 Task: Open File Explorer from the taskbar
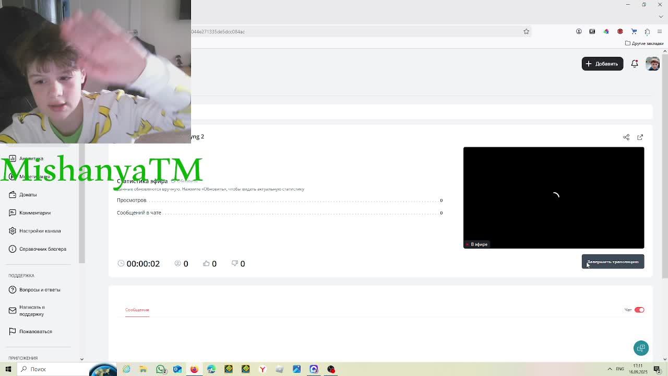(x=143, y=369)
